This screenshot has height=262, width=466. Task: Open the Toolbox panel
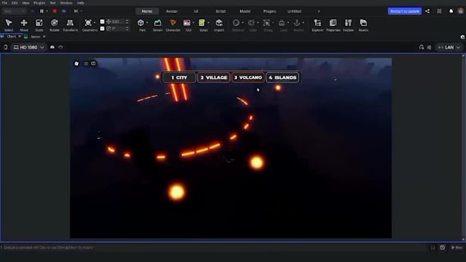348,25
